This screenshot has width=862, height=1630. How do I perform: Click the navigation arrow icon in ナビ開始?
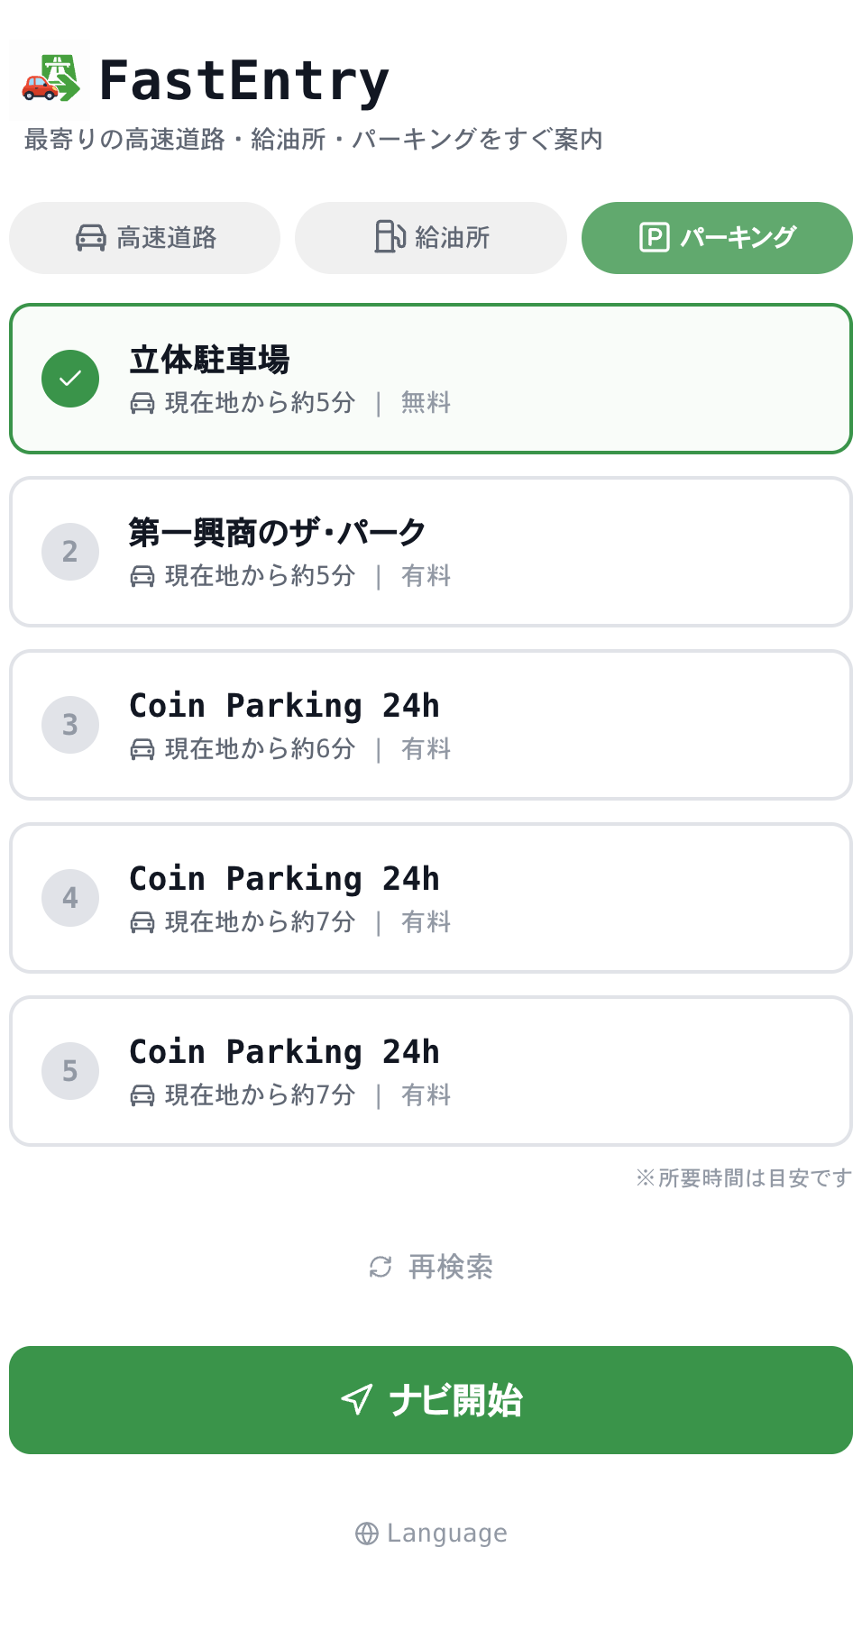(x=357, y=1399)
